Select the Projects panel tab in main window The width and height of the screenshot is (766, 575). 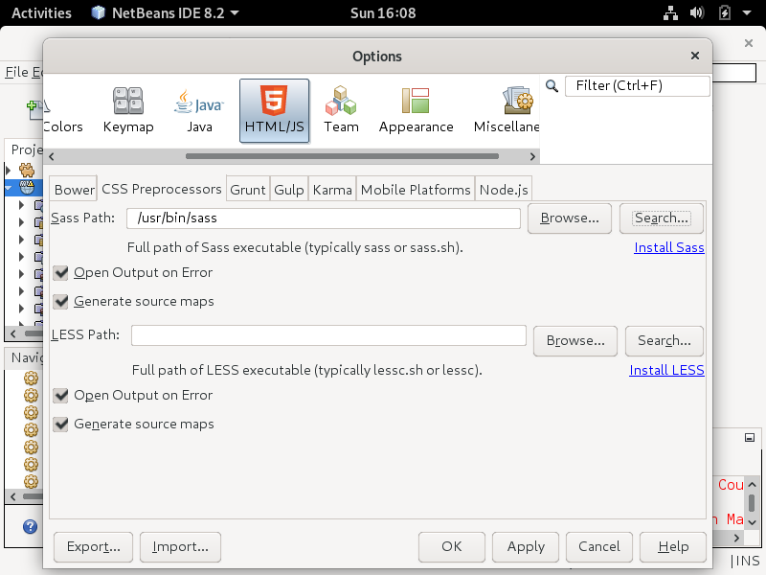click(26, 149)
